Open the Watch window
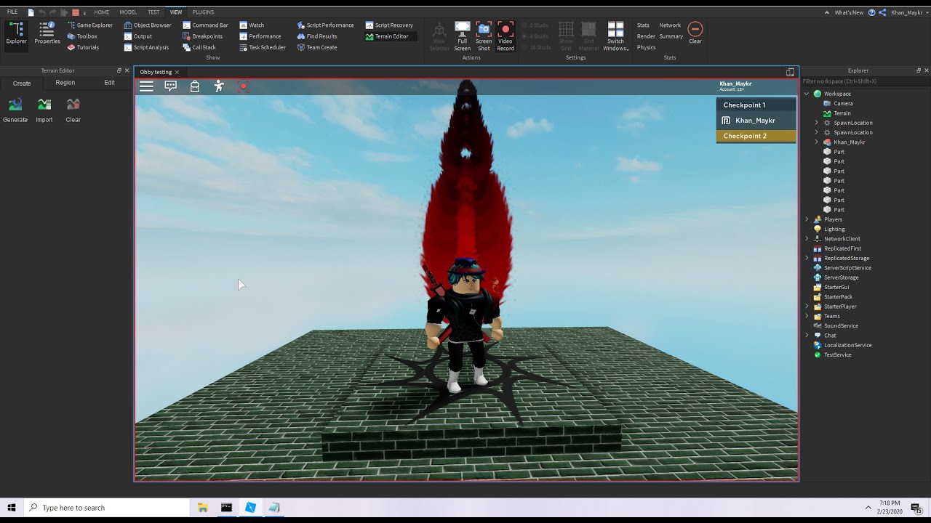This screenshot has width=931, height=523. [x=252, y=25]
